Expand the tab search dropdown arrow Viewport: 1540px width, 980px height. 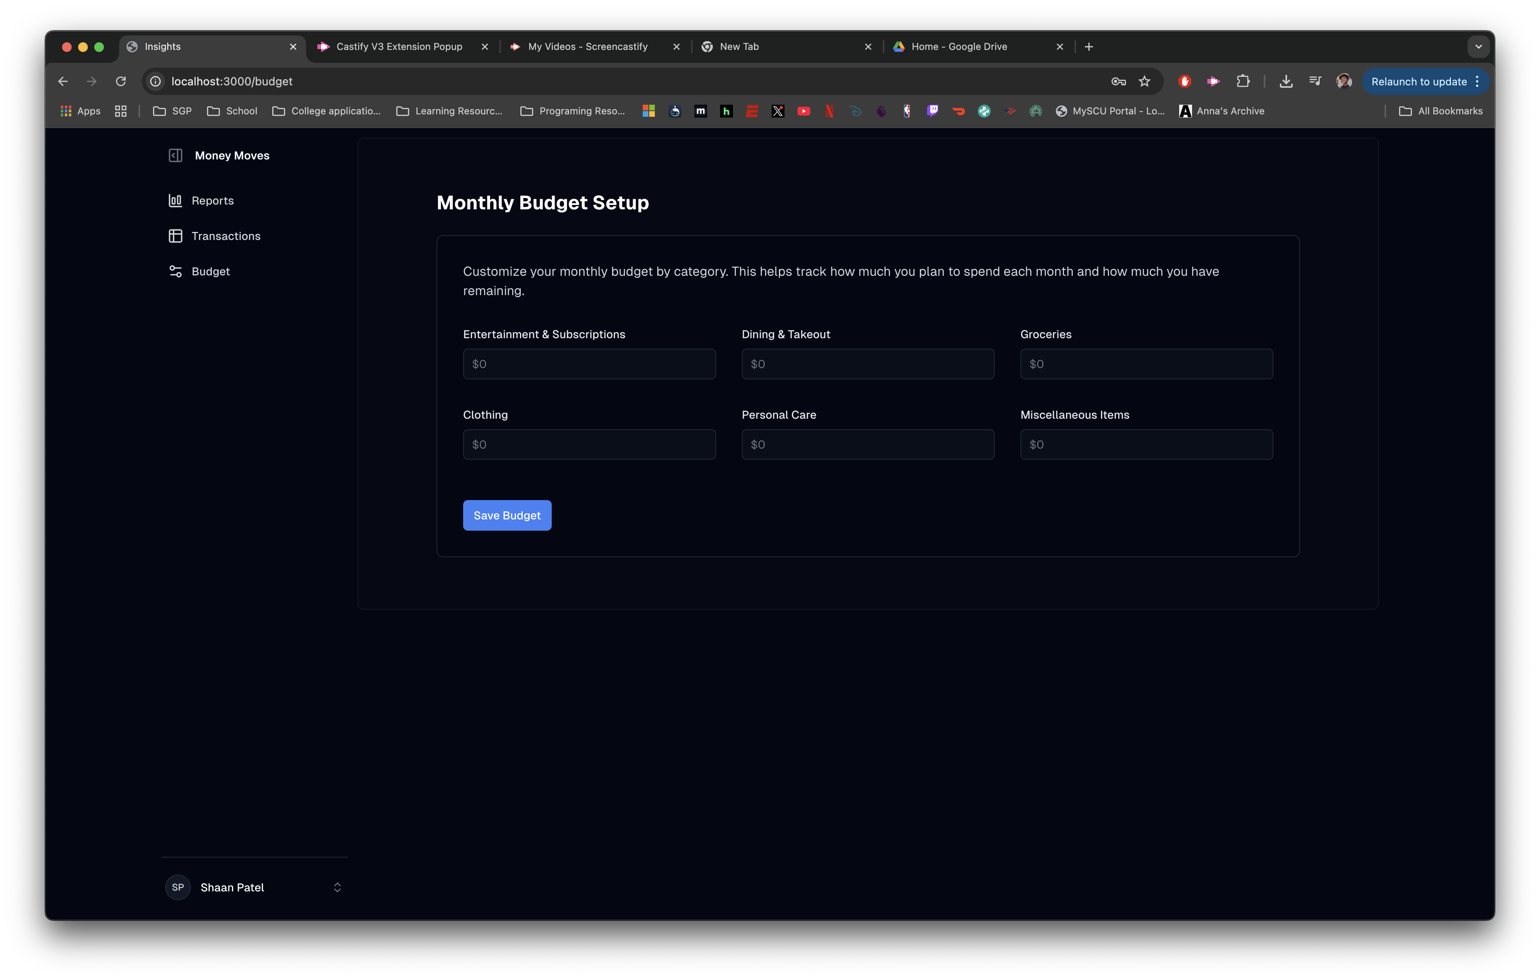1478,47
